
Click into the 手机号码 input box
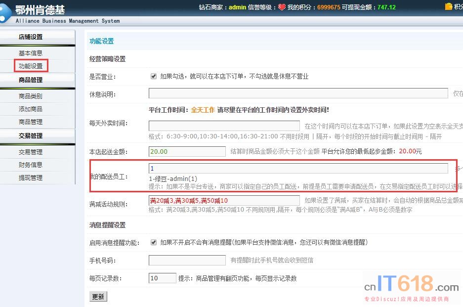pos(187,260)
